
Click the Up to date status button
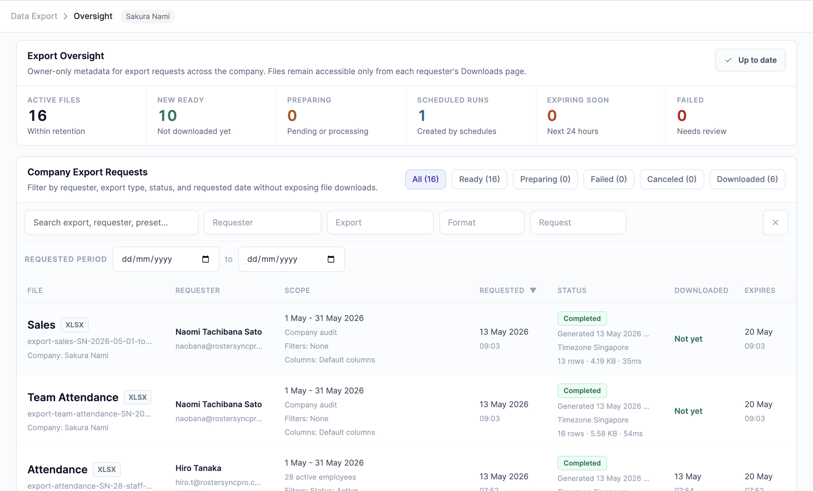pyautogui.click(x=750, y=60)
